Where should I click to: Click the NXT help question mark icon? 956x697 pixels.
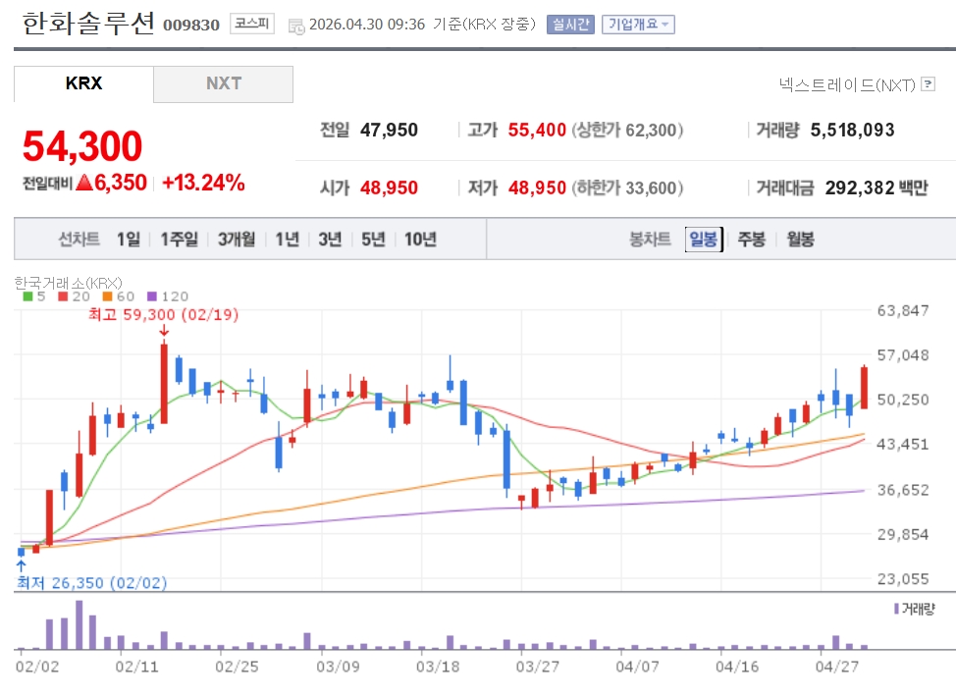(929, 85)
